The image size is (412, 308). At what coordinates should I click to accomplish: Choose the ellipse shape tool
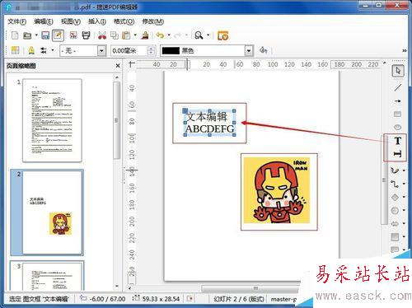[397, 127]
